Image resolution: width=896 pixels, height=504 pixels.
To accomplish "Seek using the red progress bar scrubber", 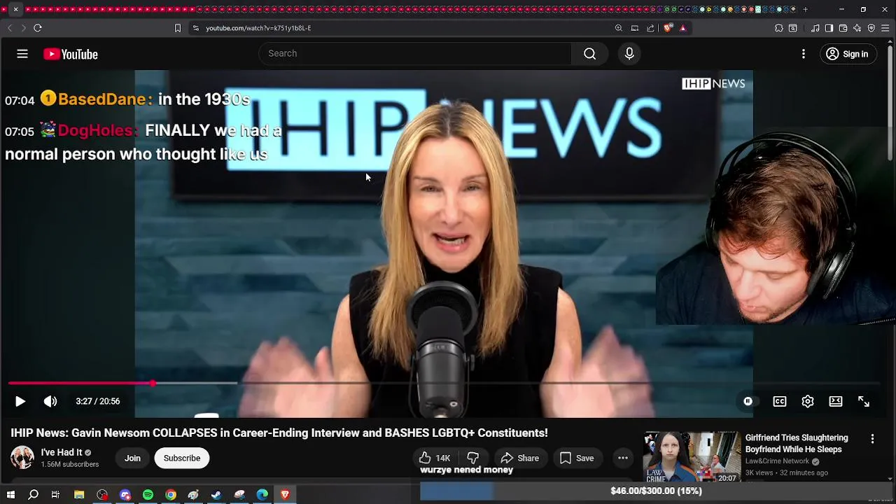I will pos(153,383).
